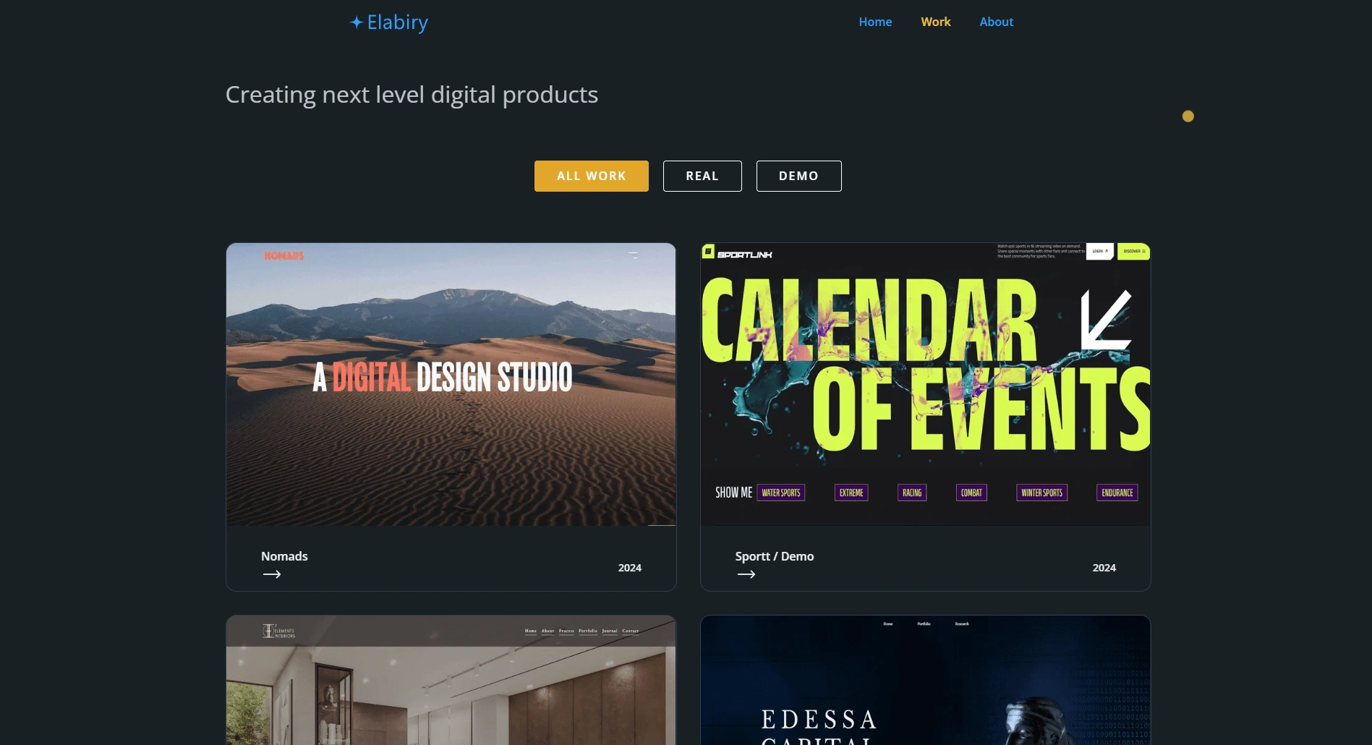Click the large white arrow in Sportt preview
Screen dimensions: 1372x745
click(x=1106, y=320)
